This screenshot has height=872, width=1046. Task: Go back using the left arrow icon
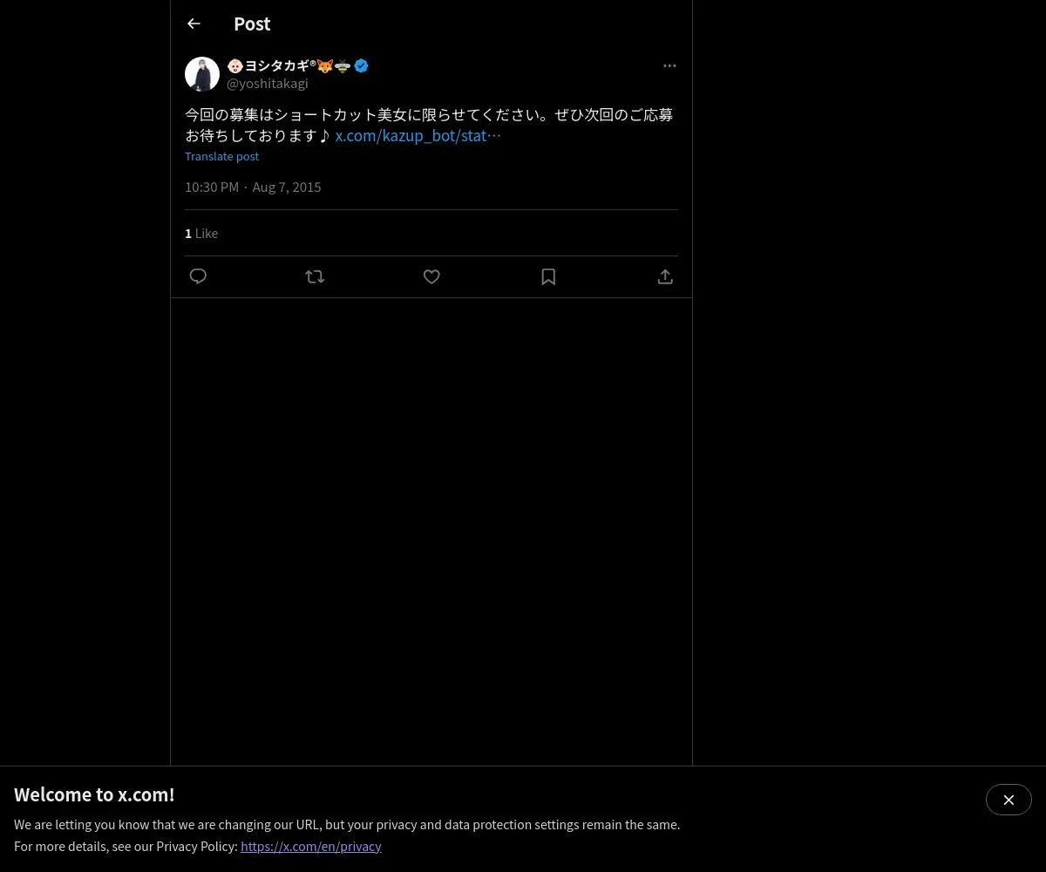(194, 24)
